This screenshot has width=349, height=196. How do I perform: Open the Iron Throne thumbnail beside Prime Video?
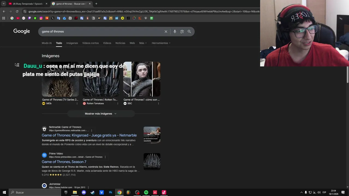(x=152, y=161)
